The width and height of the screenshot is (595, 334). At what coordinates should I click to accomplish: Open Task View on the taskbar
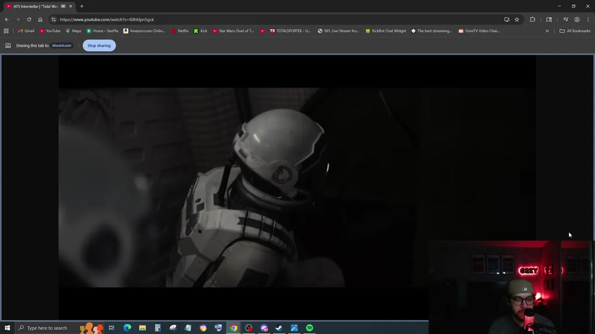(x=112, y=328)
